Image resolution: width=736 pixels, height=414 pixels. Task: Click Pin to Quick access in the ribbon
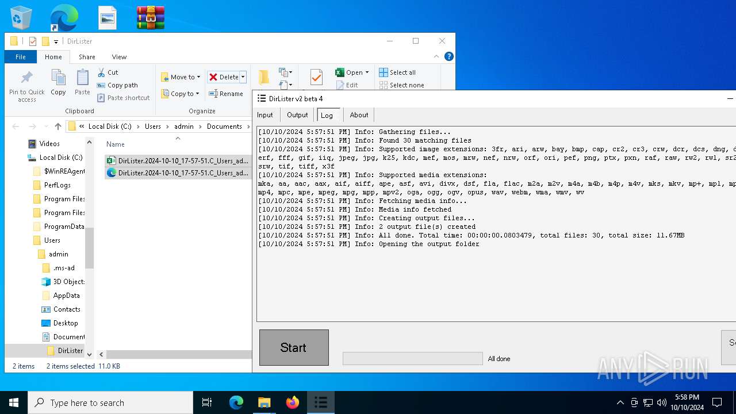(x=27, y=87)
